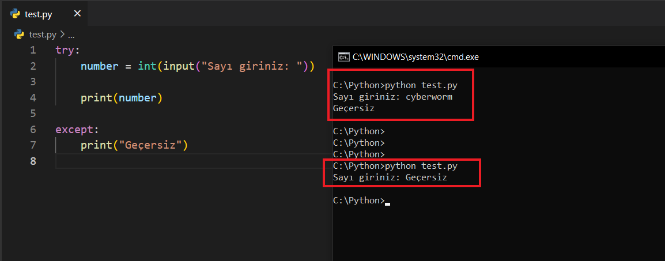The height and width of the screenshot is (261, 665).
Task: Expand the breadcrumb ellipsis symbol list
Action: pyautogui.click(x=71, y=35)
